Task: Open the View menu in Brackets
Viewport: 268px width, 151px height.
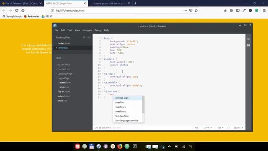Action: (x=77, y=30)
